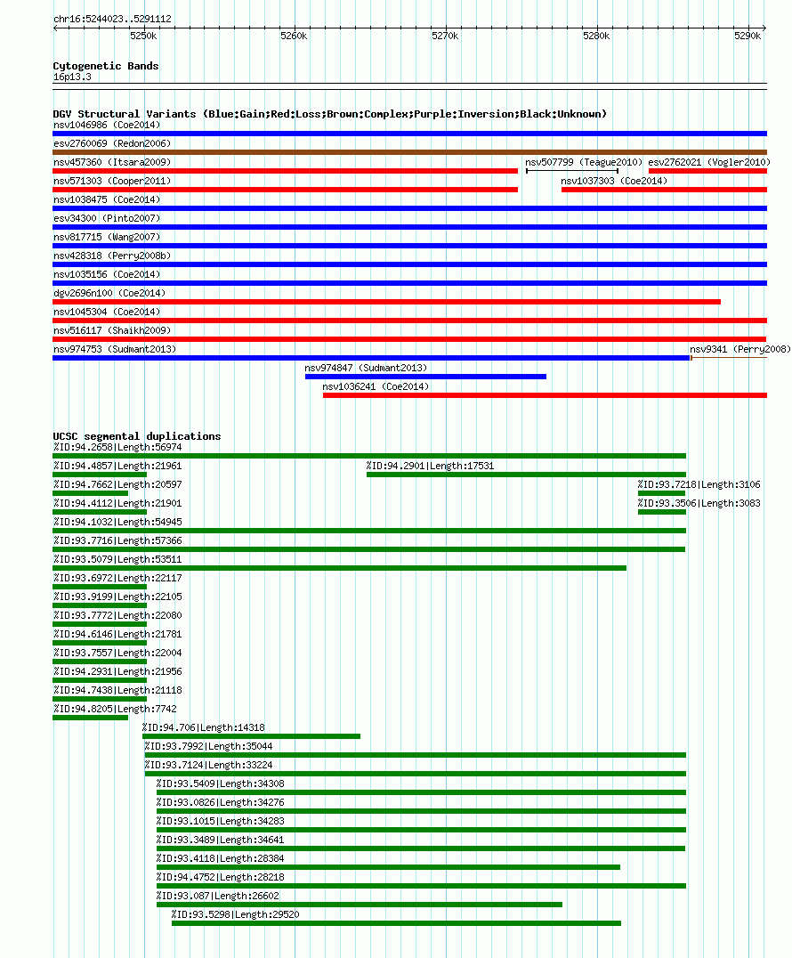Click duplication %ID:93.5079 Length:53511
This screenshot has height=958, width=792.
tap(117, 560)
